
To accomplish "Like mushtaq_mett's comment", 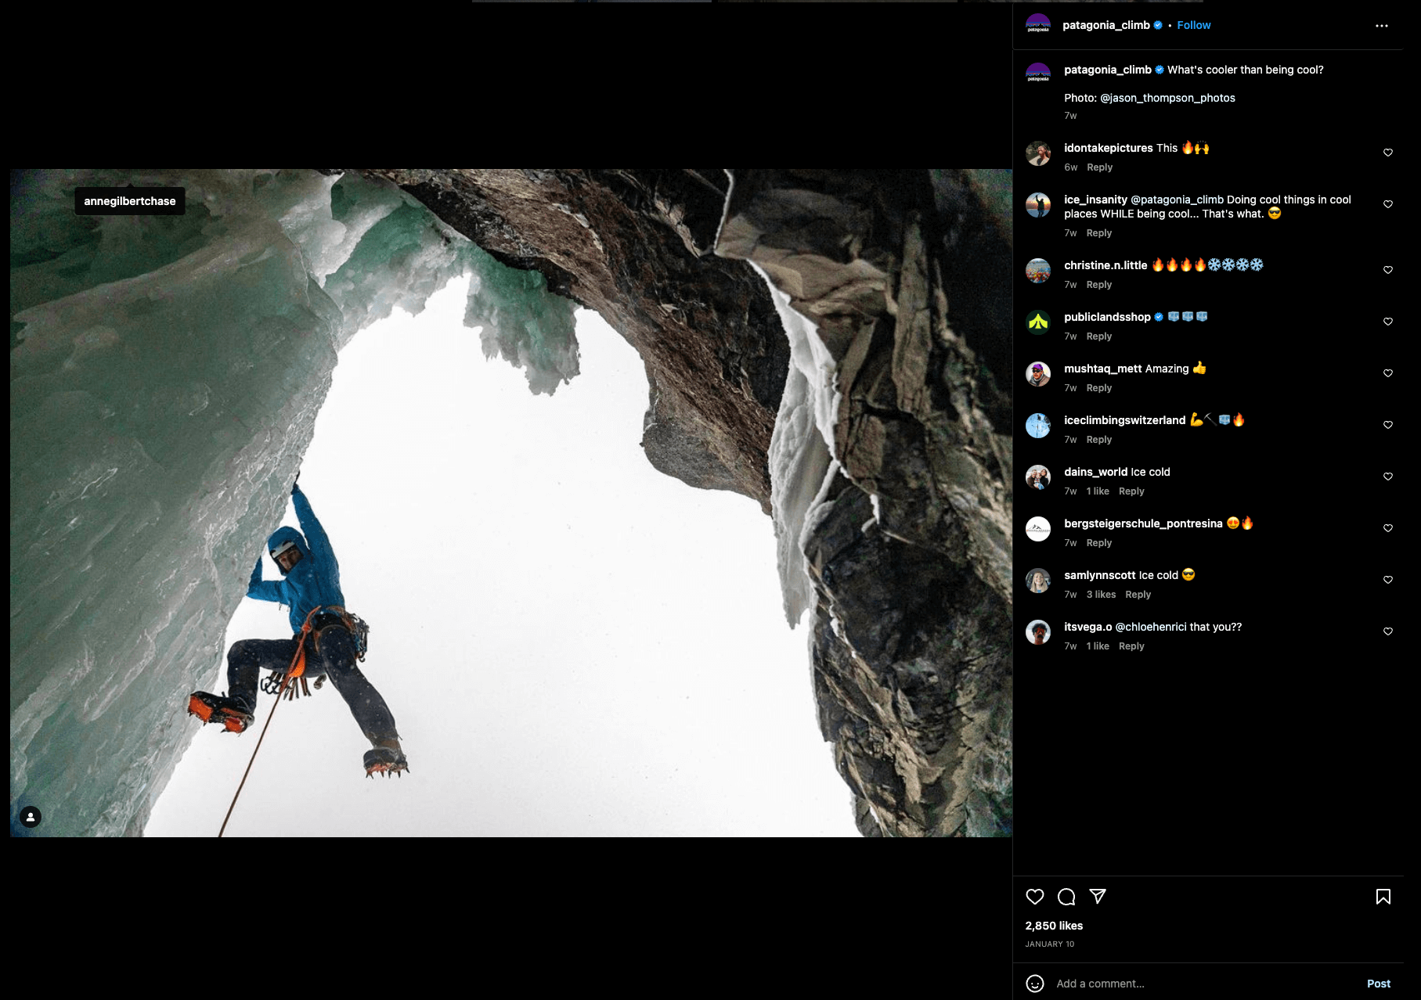I will point(1388,373).
